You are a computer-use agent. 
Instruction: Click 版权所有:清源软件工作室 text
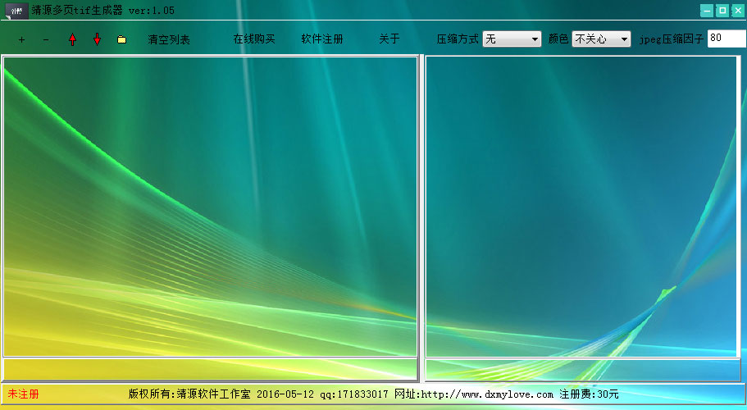[189, 394]
